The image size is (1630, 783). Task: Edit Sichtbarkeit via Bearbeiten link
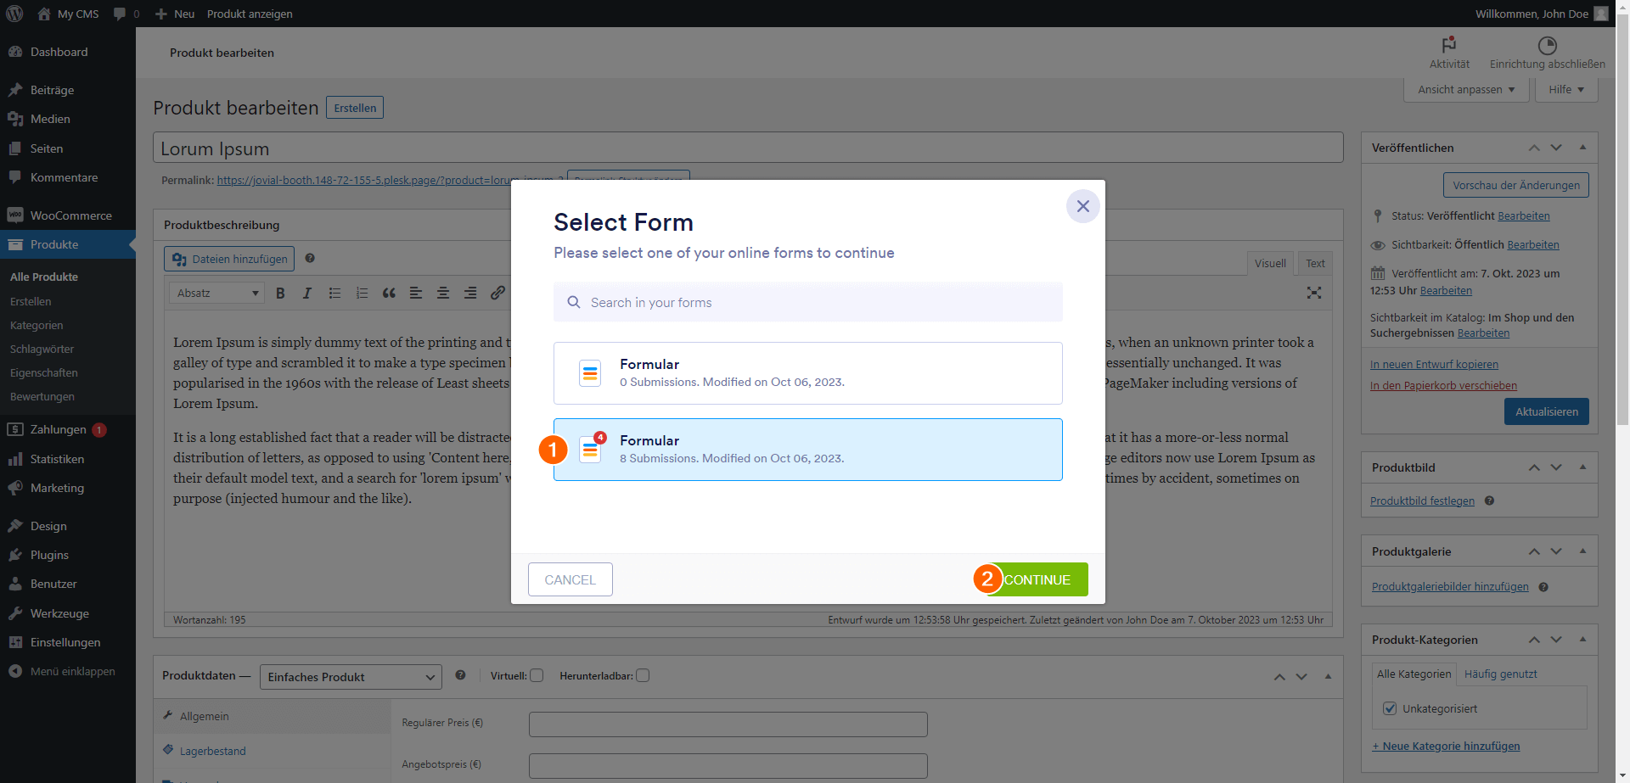tap(1533, 245)
